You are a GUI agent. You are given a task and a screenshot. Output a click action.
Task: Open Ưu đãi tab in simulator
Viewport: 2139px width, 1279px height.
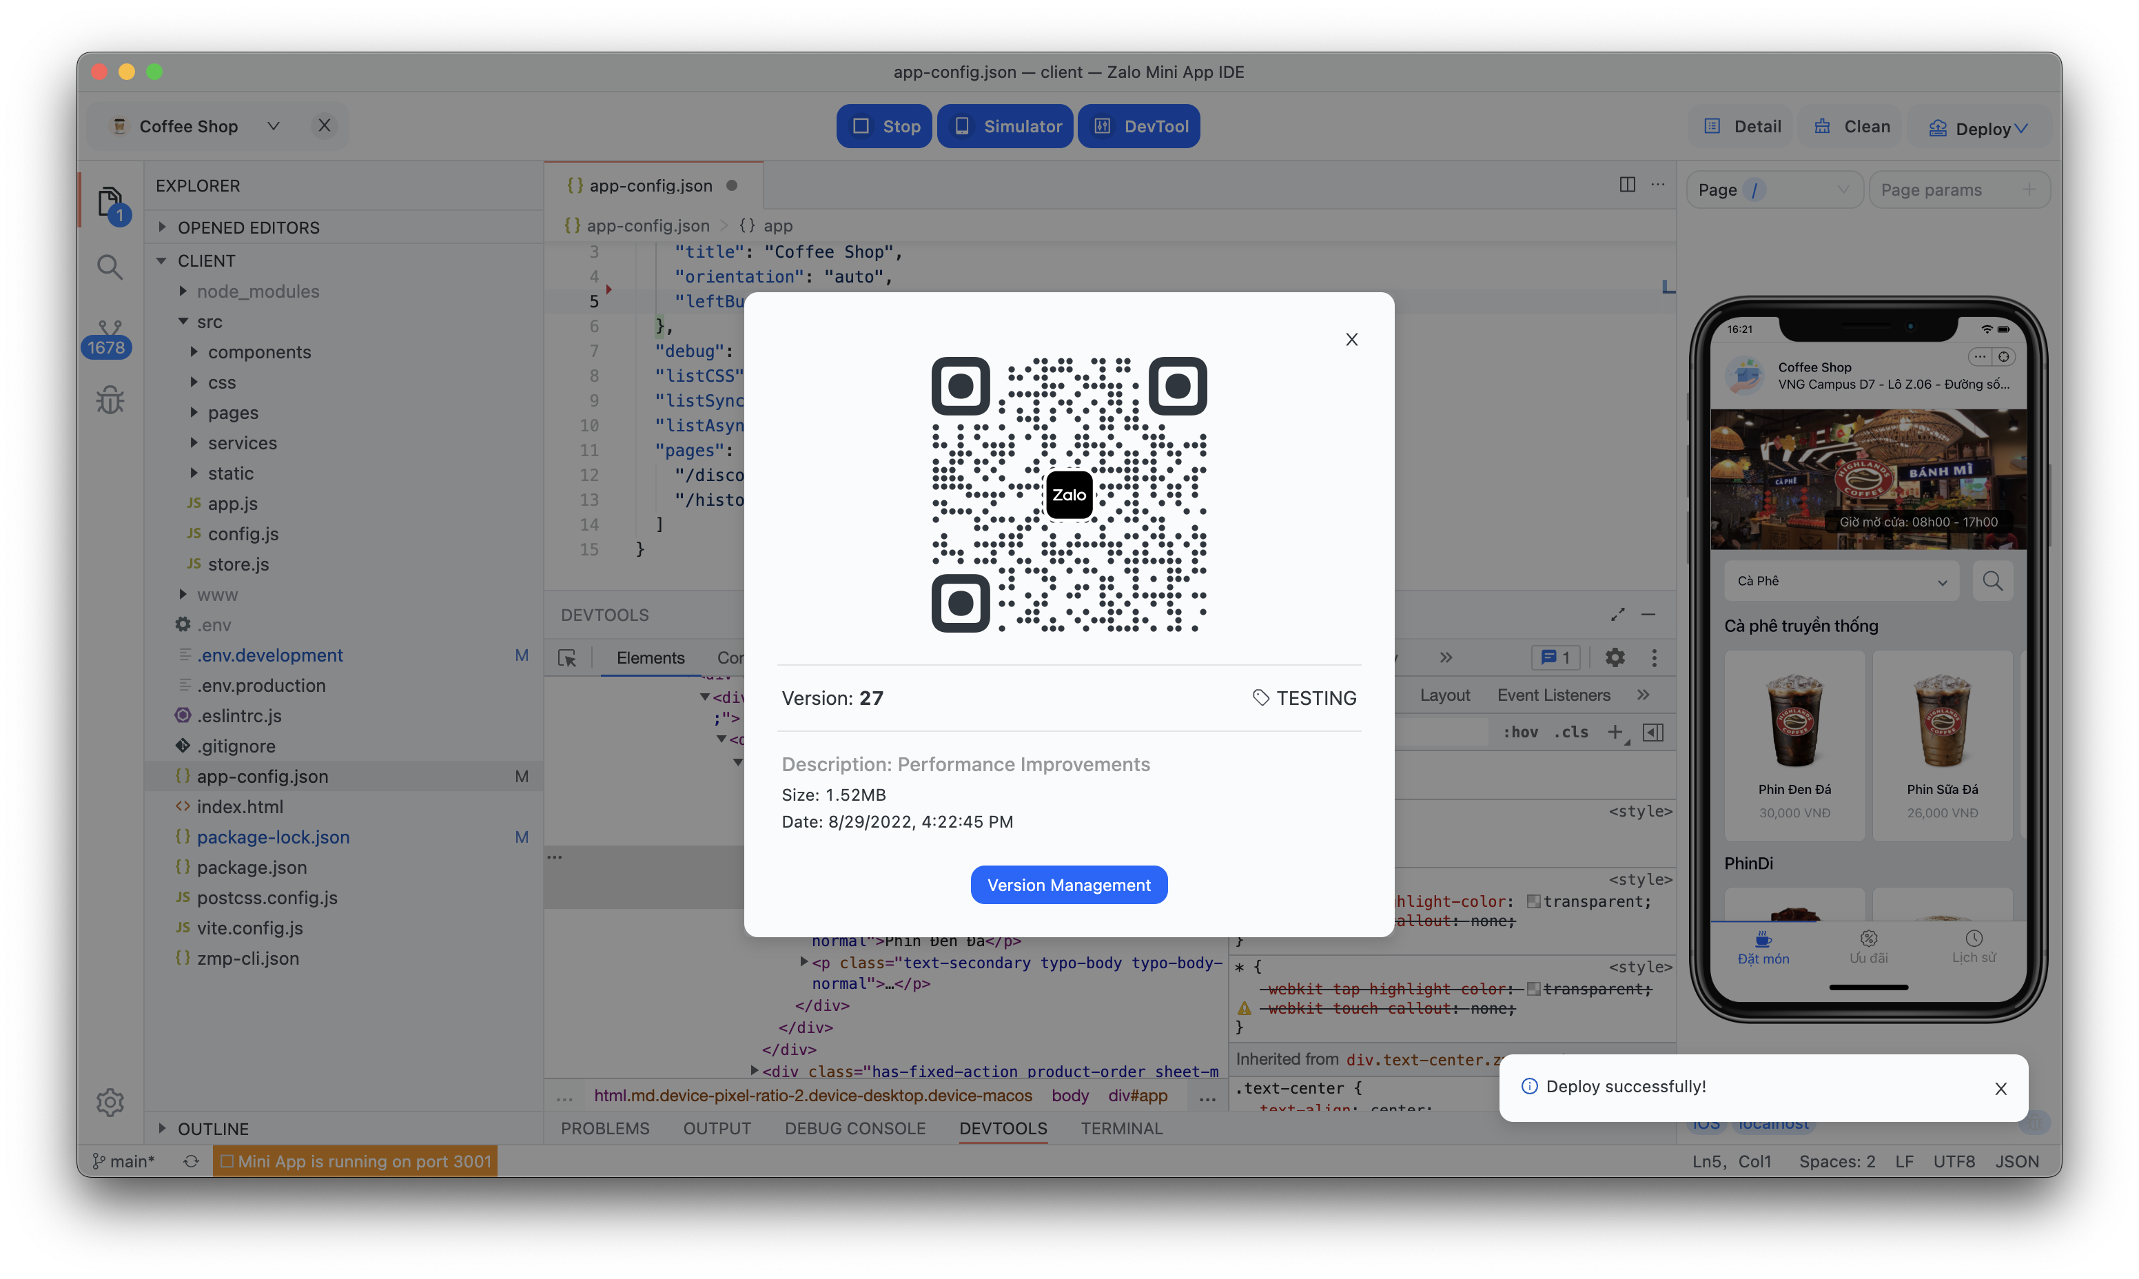coord(1867,946)
